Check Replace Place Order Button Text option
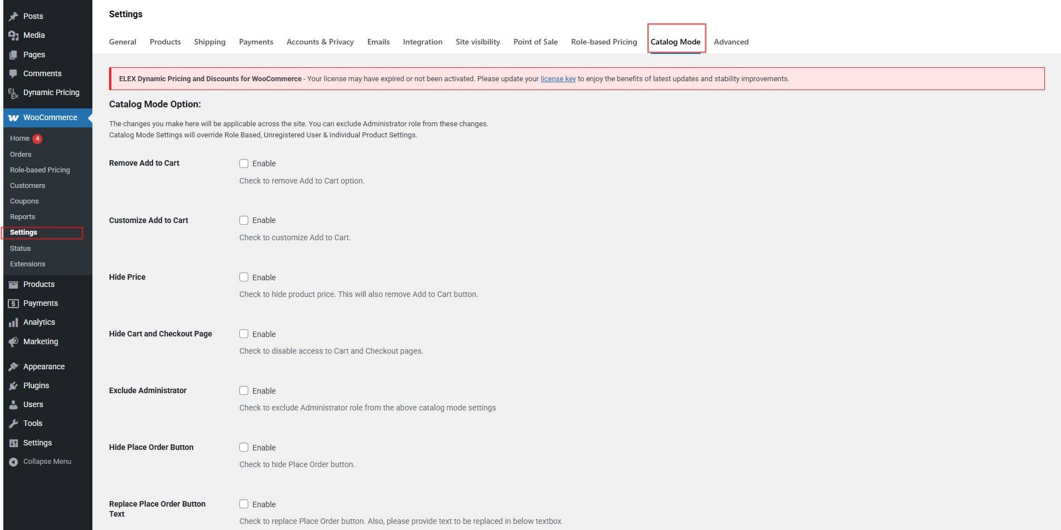Viewport: 1061px width, 530px height. tap(244, 504)
